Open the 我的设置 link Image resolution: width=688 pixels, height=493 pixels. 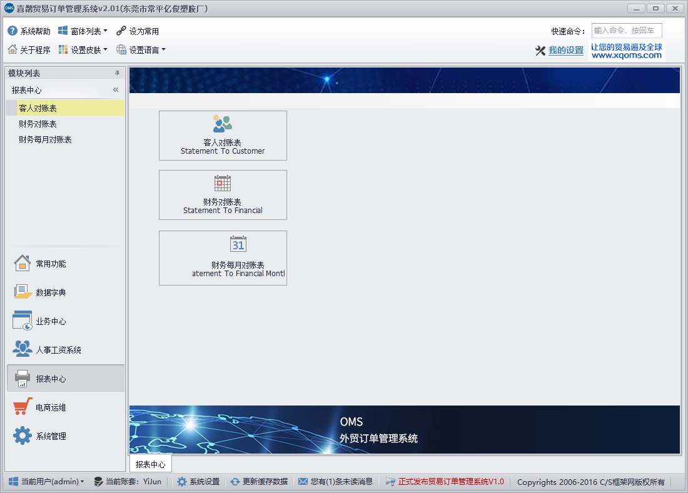(x=566, y=51)
